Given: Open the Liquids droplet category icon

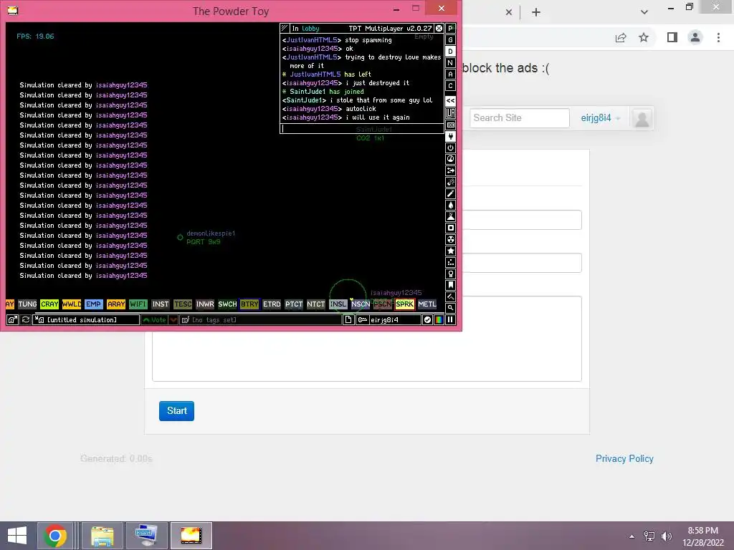Looking at the screenshot, I should tap(450, 205).
